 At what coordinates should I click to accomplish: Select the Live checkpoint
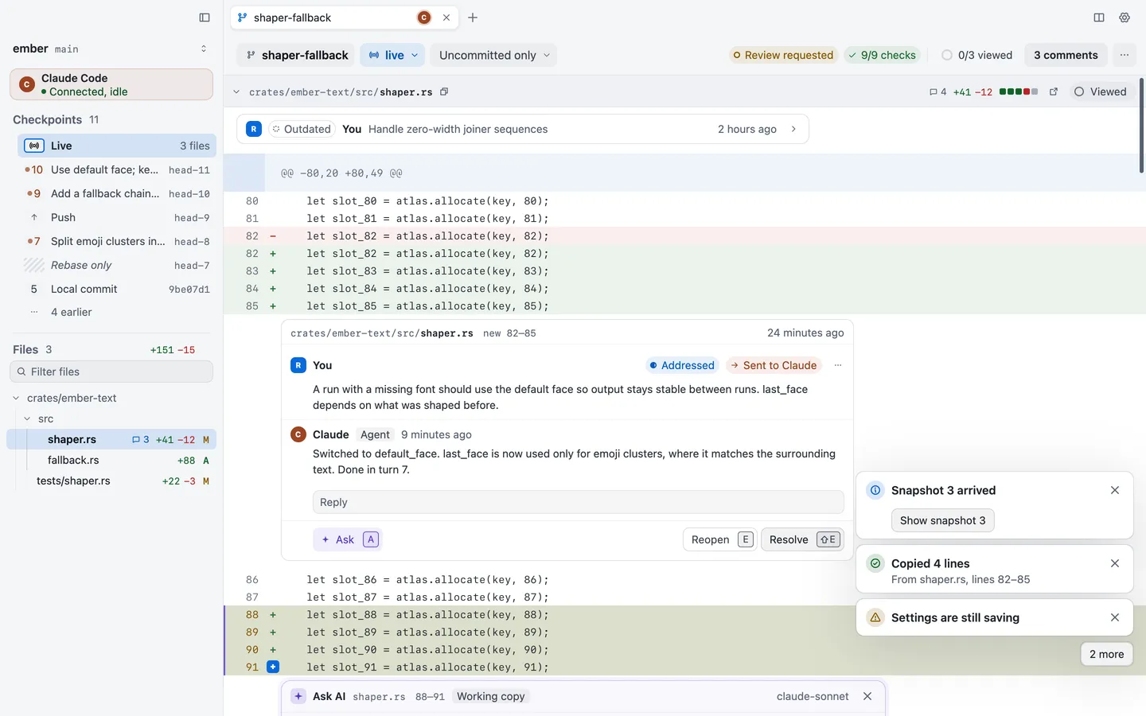tap(117, 146)
